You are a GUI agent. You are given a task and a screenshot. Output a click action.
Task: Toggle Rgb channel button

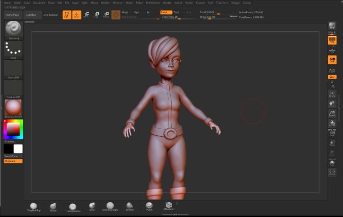pyautogui.click(x=137, y=12)
